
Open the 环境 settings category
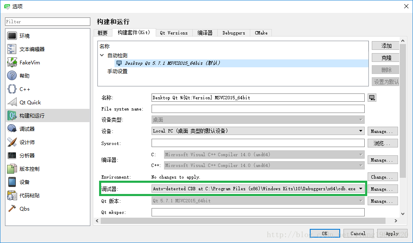pos(47,36)
